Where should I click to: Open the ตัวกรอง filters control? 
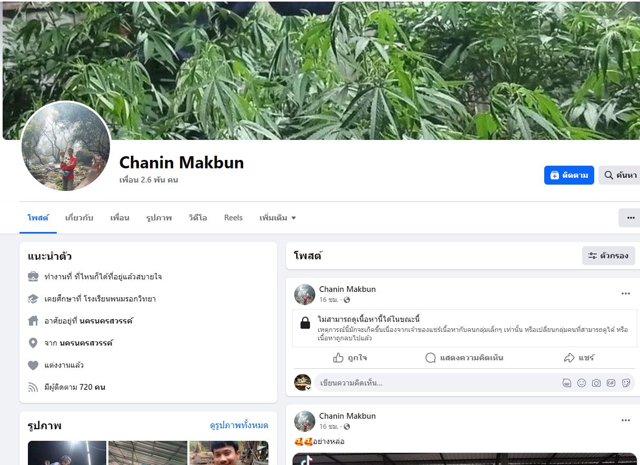(x=608, y=256)
